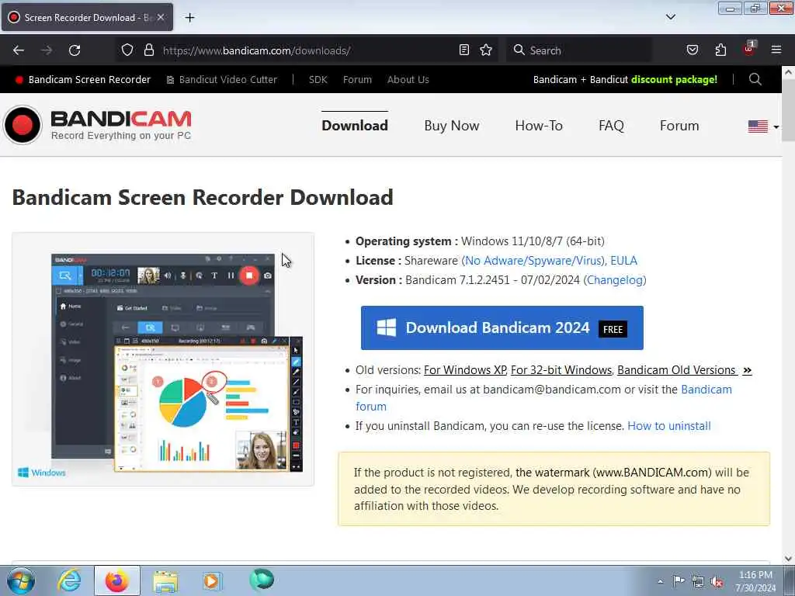Select the Download navigation tab
The width and height of the screenshot is (795, 596).
355,126
